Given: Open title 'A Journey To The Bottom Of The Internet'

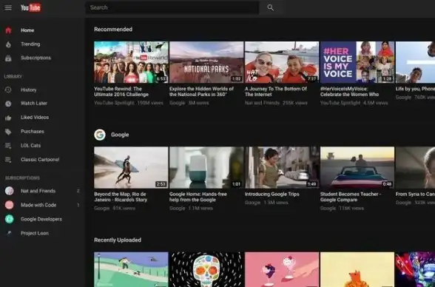Looking at the screenshot, I should coord(276,92).
